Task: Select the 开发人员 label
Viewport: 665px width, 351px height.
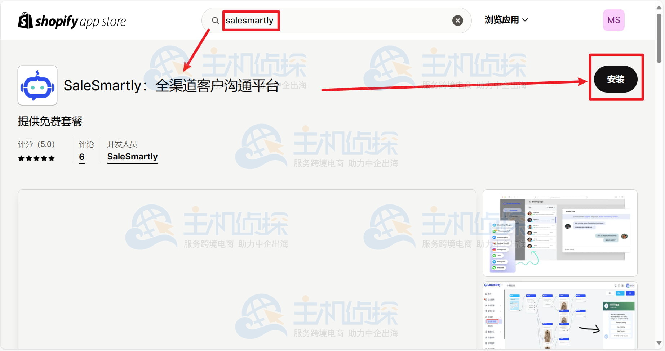Action: click(122, 144)
